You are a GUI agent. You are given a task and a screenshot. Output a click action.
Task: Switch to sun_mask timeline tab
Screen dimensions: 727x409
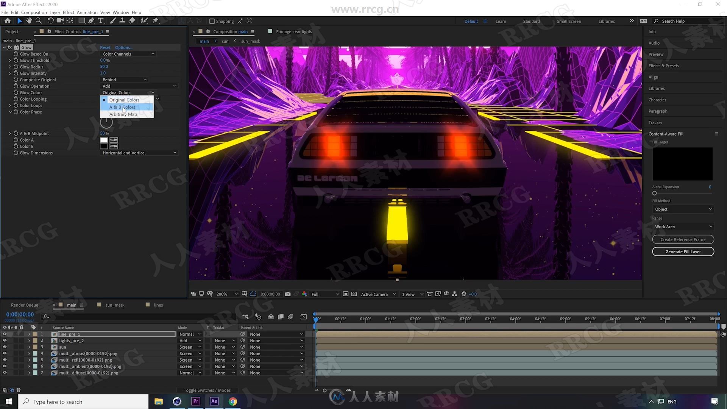coord(115,305)
